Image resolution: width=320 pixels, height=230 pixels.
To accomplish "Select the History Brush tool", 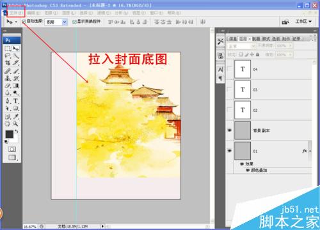I will (15, 79).
